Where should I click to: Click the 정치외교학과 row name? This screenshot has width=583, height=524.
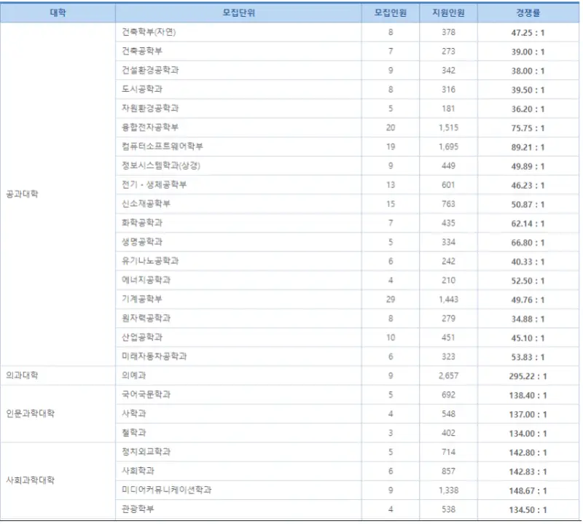[146, 452]
